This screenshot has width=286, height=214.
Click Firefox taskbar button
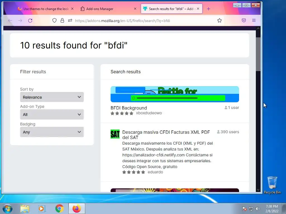tap(77, 208)
